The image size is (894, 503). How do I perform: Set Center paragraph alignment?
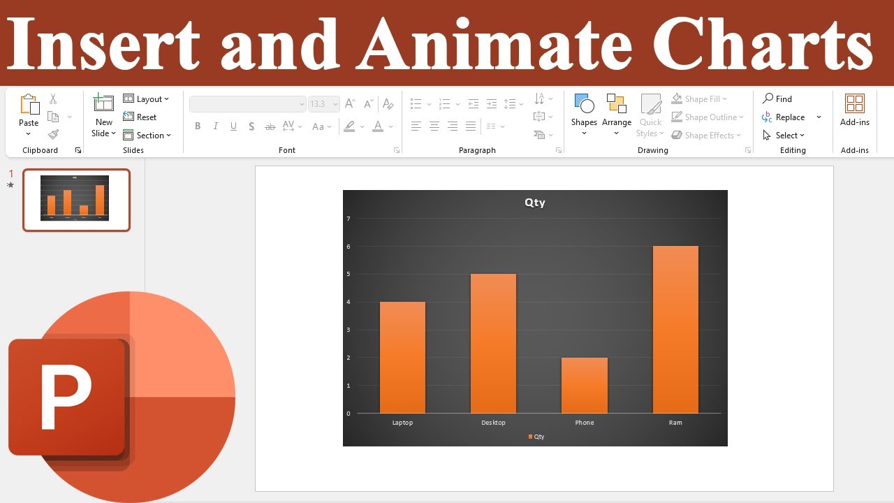pos(434,126)
